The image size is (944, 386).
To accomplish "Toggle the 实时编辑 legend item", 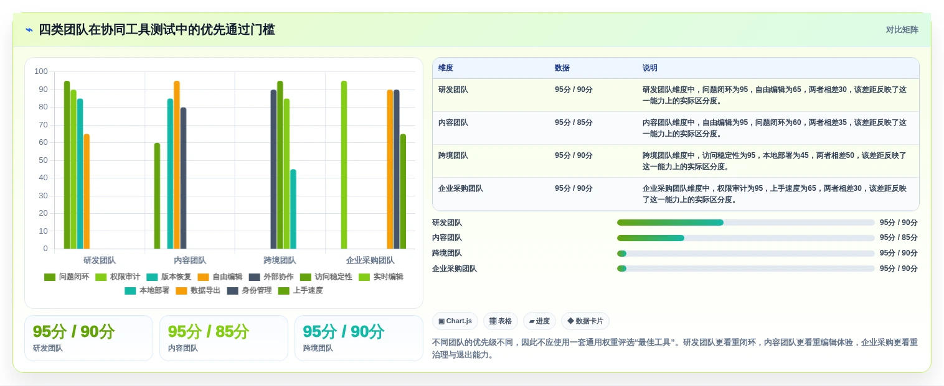I will click(x=380, y=277).
